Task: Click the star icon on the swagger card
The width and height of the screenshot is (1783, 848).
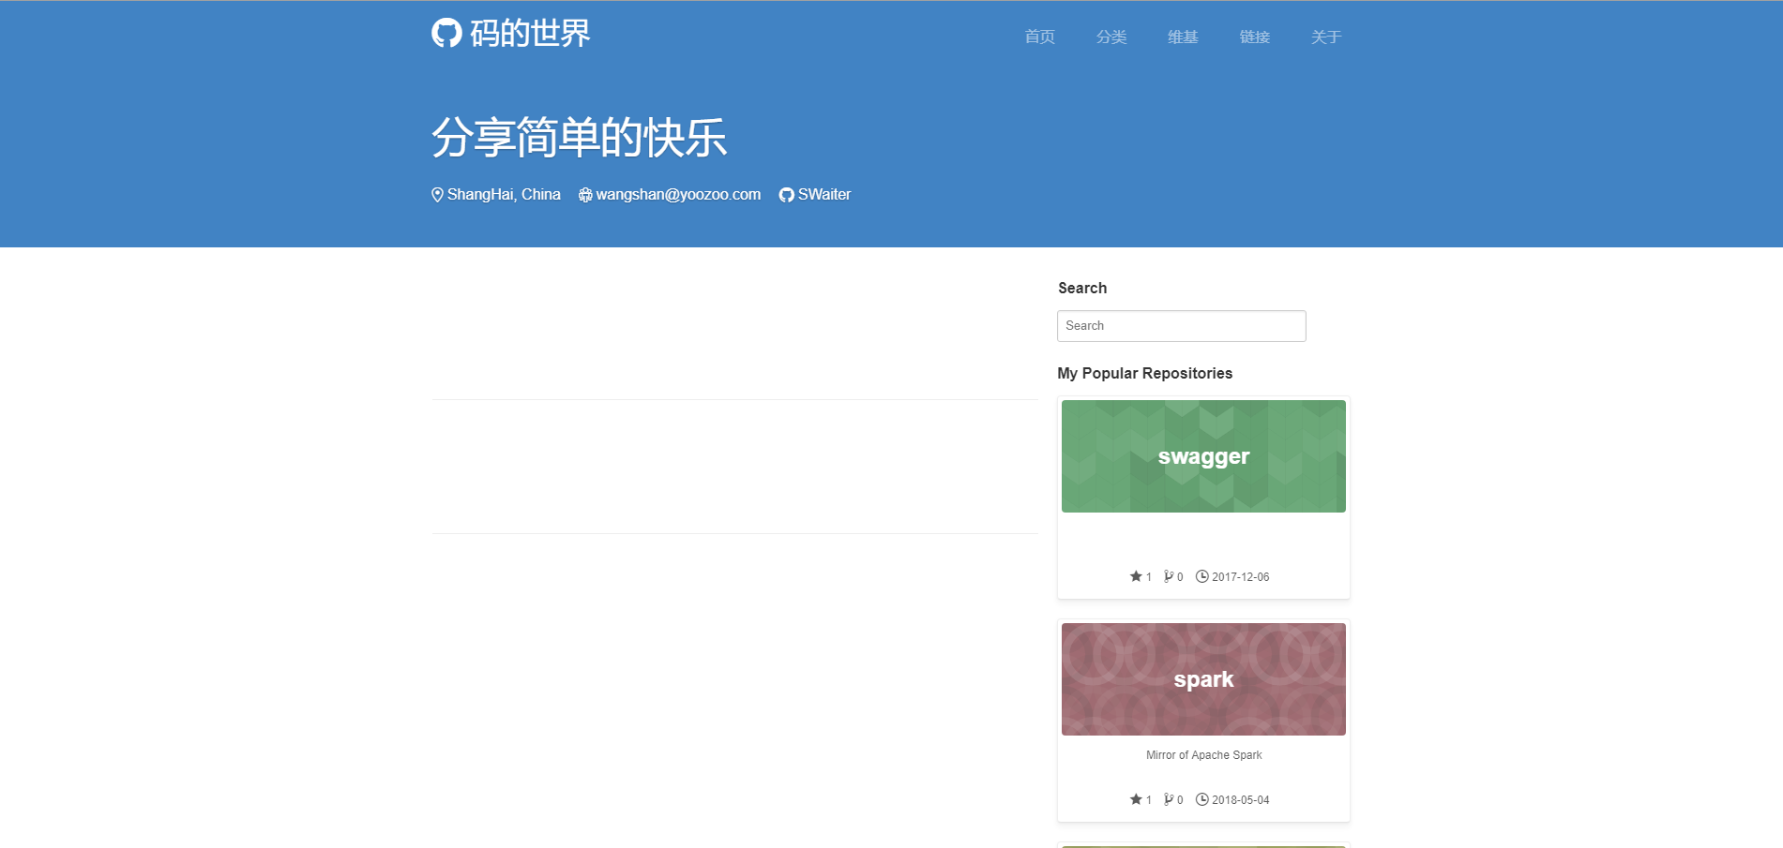Action: (x=1134, y=577)
